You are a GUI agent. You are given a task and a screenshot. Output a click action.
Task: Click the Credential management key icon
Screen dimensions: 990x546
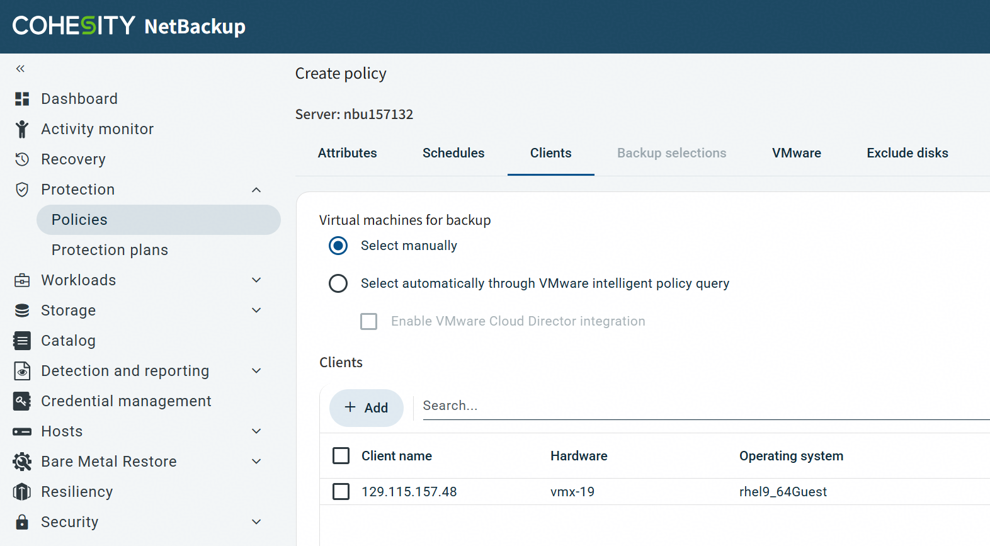(x=22, y=401)
